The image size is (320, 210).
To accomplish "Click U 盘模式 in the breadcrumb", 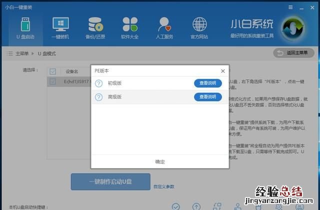I will coord(46,53).
